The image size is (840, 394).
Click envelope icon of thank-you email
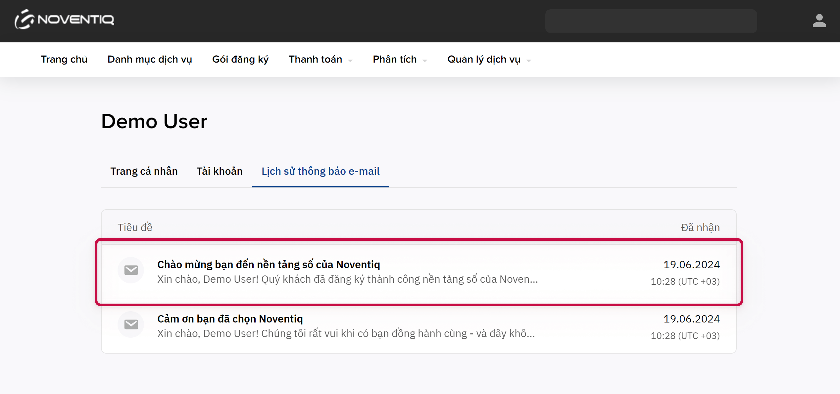[x=131, y=324]
